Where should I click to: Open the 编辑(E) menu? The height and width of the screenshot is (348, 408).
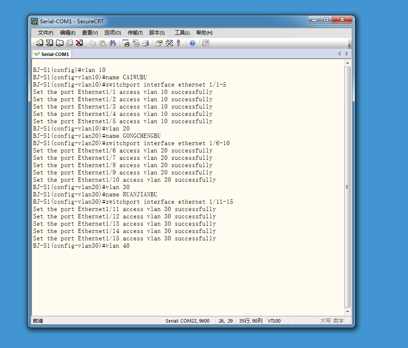coord(68,33)
